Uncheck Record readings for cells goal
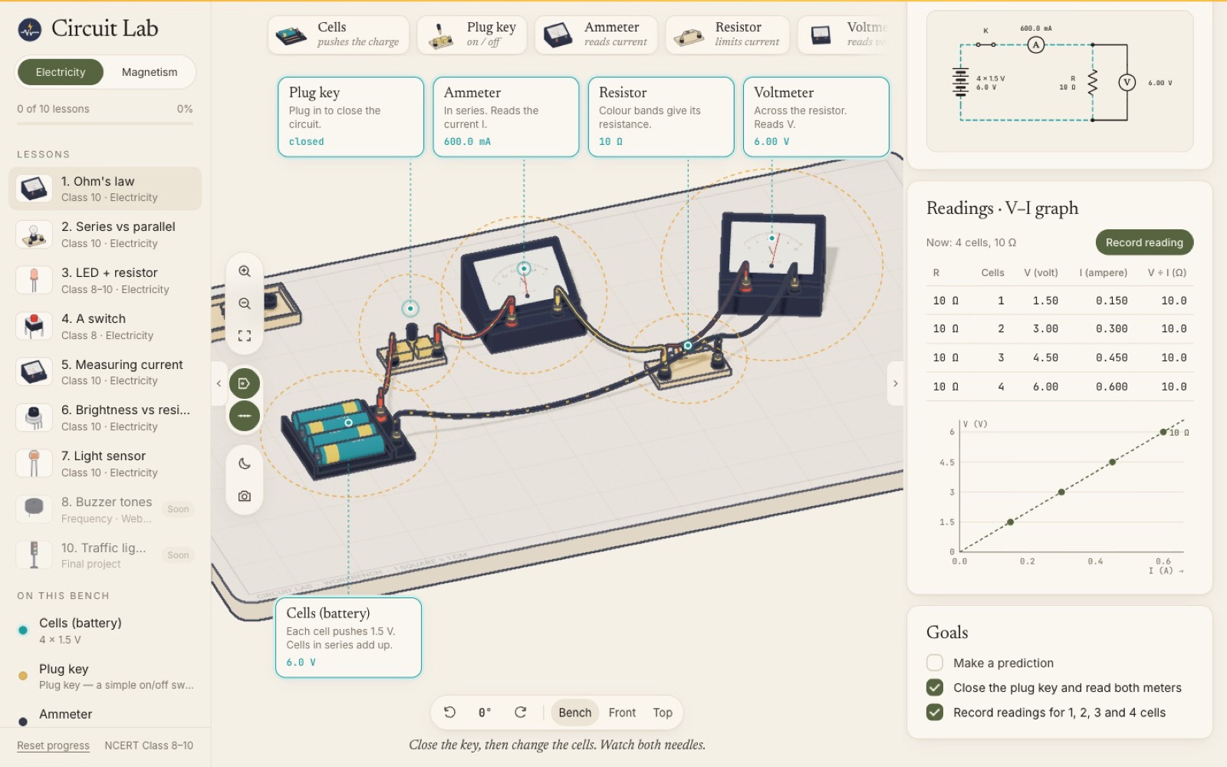The height and width of the screenshot is (767, 1227). pos(935,712)
